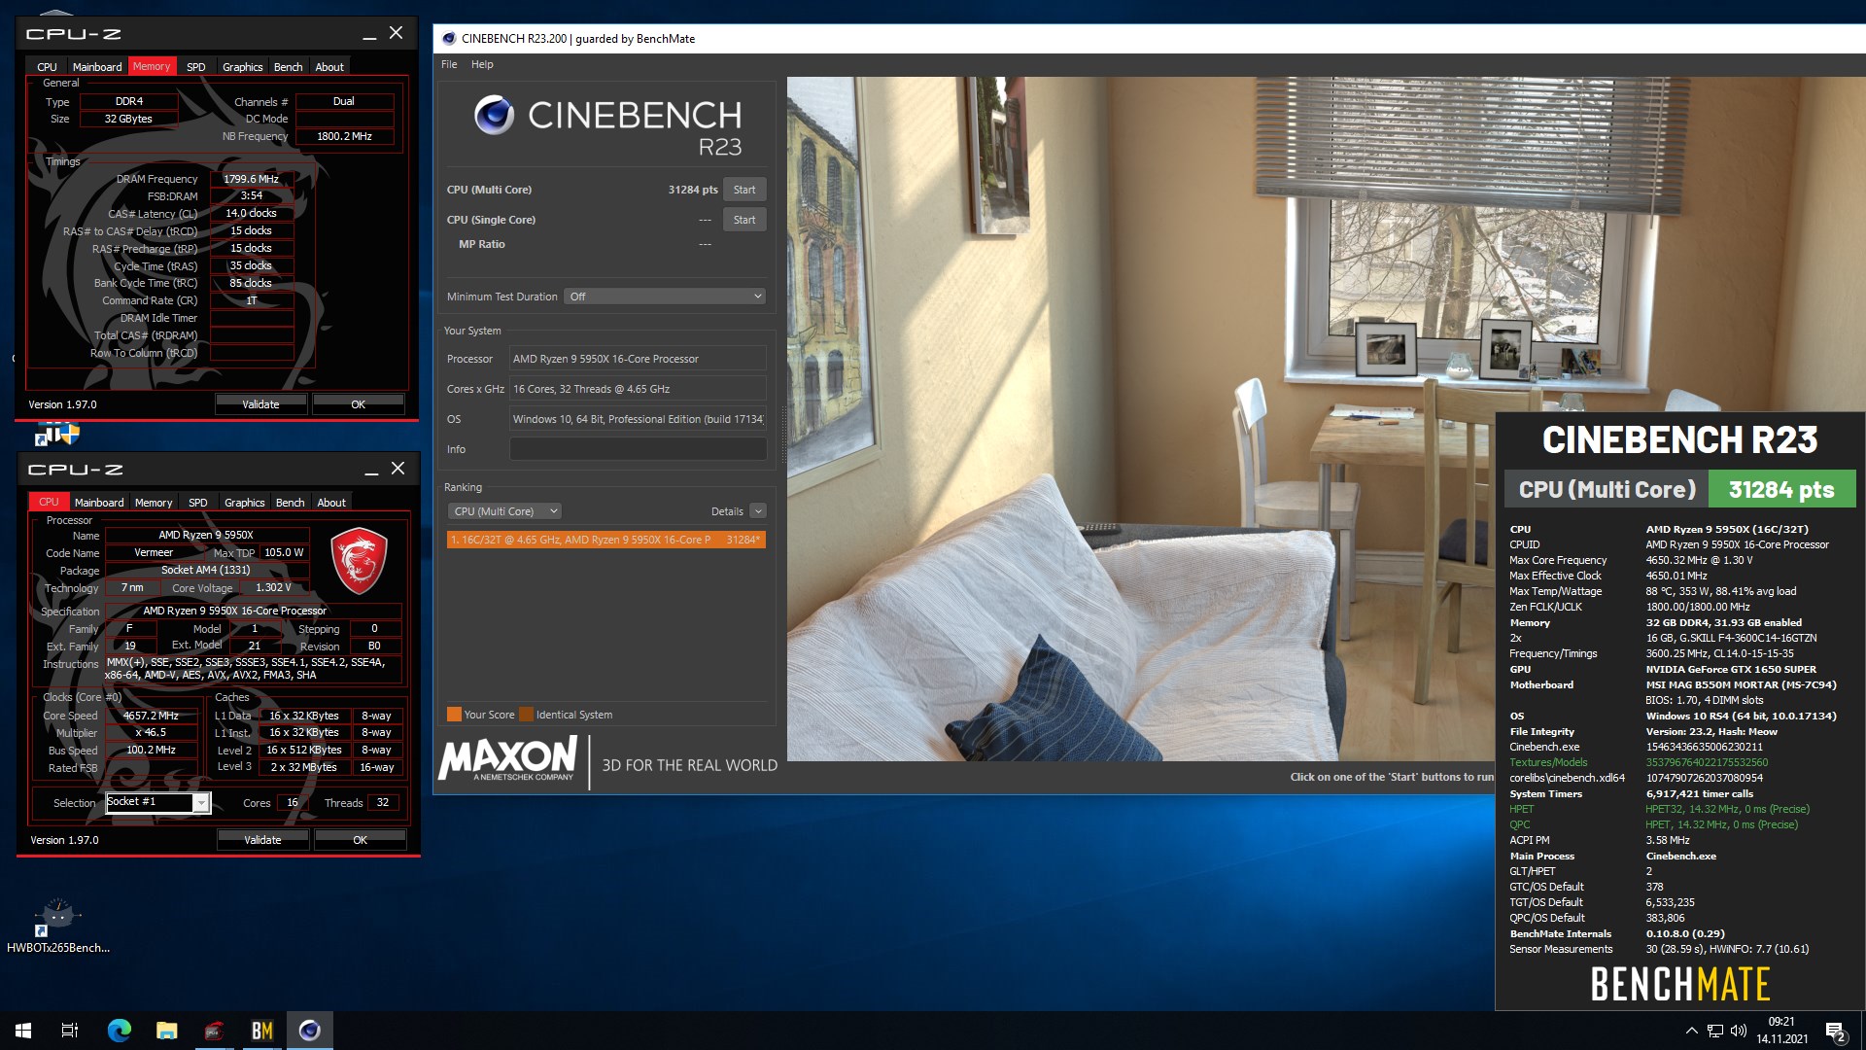Switch to Memory tab in lower CPU-Z window

[x=154, y=503]
